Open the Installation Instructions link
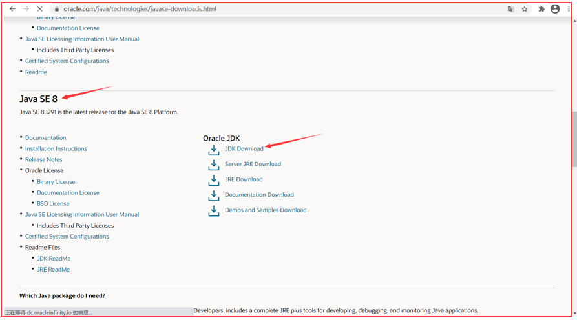Viewport: 577px width, 320px height. (56, 149)
